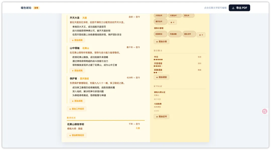Click the 添加工作经历 button
Screen dimensions: 271x150
77,109
